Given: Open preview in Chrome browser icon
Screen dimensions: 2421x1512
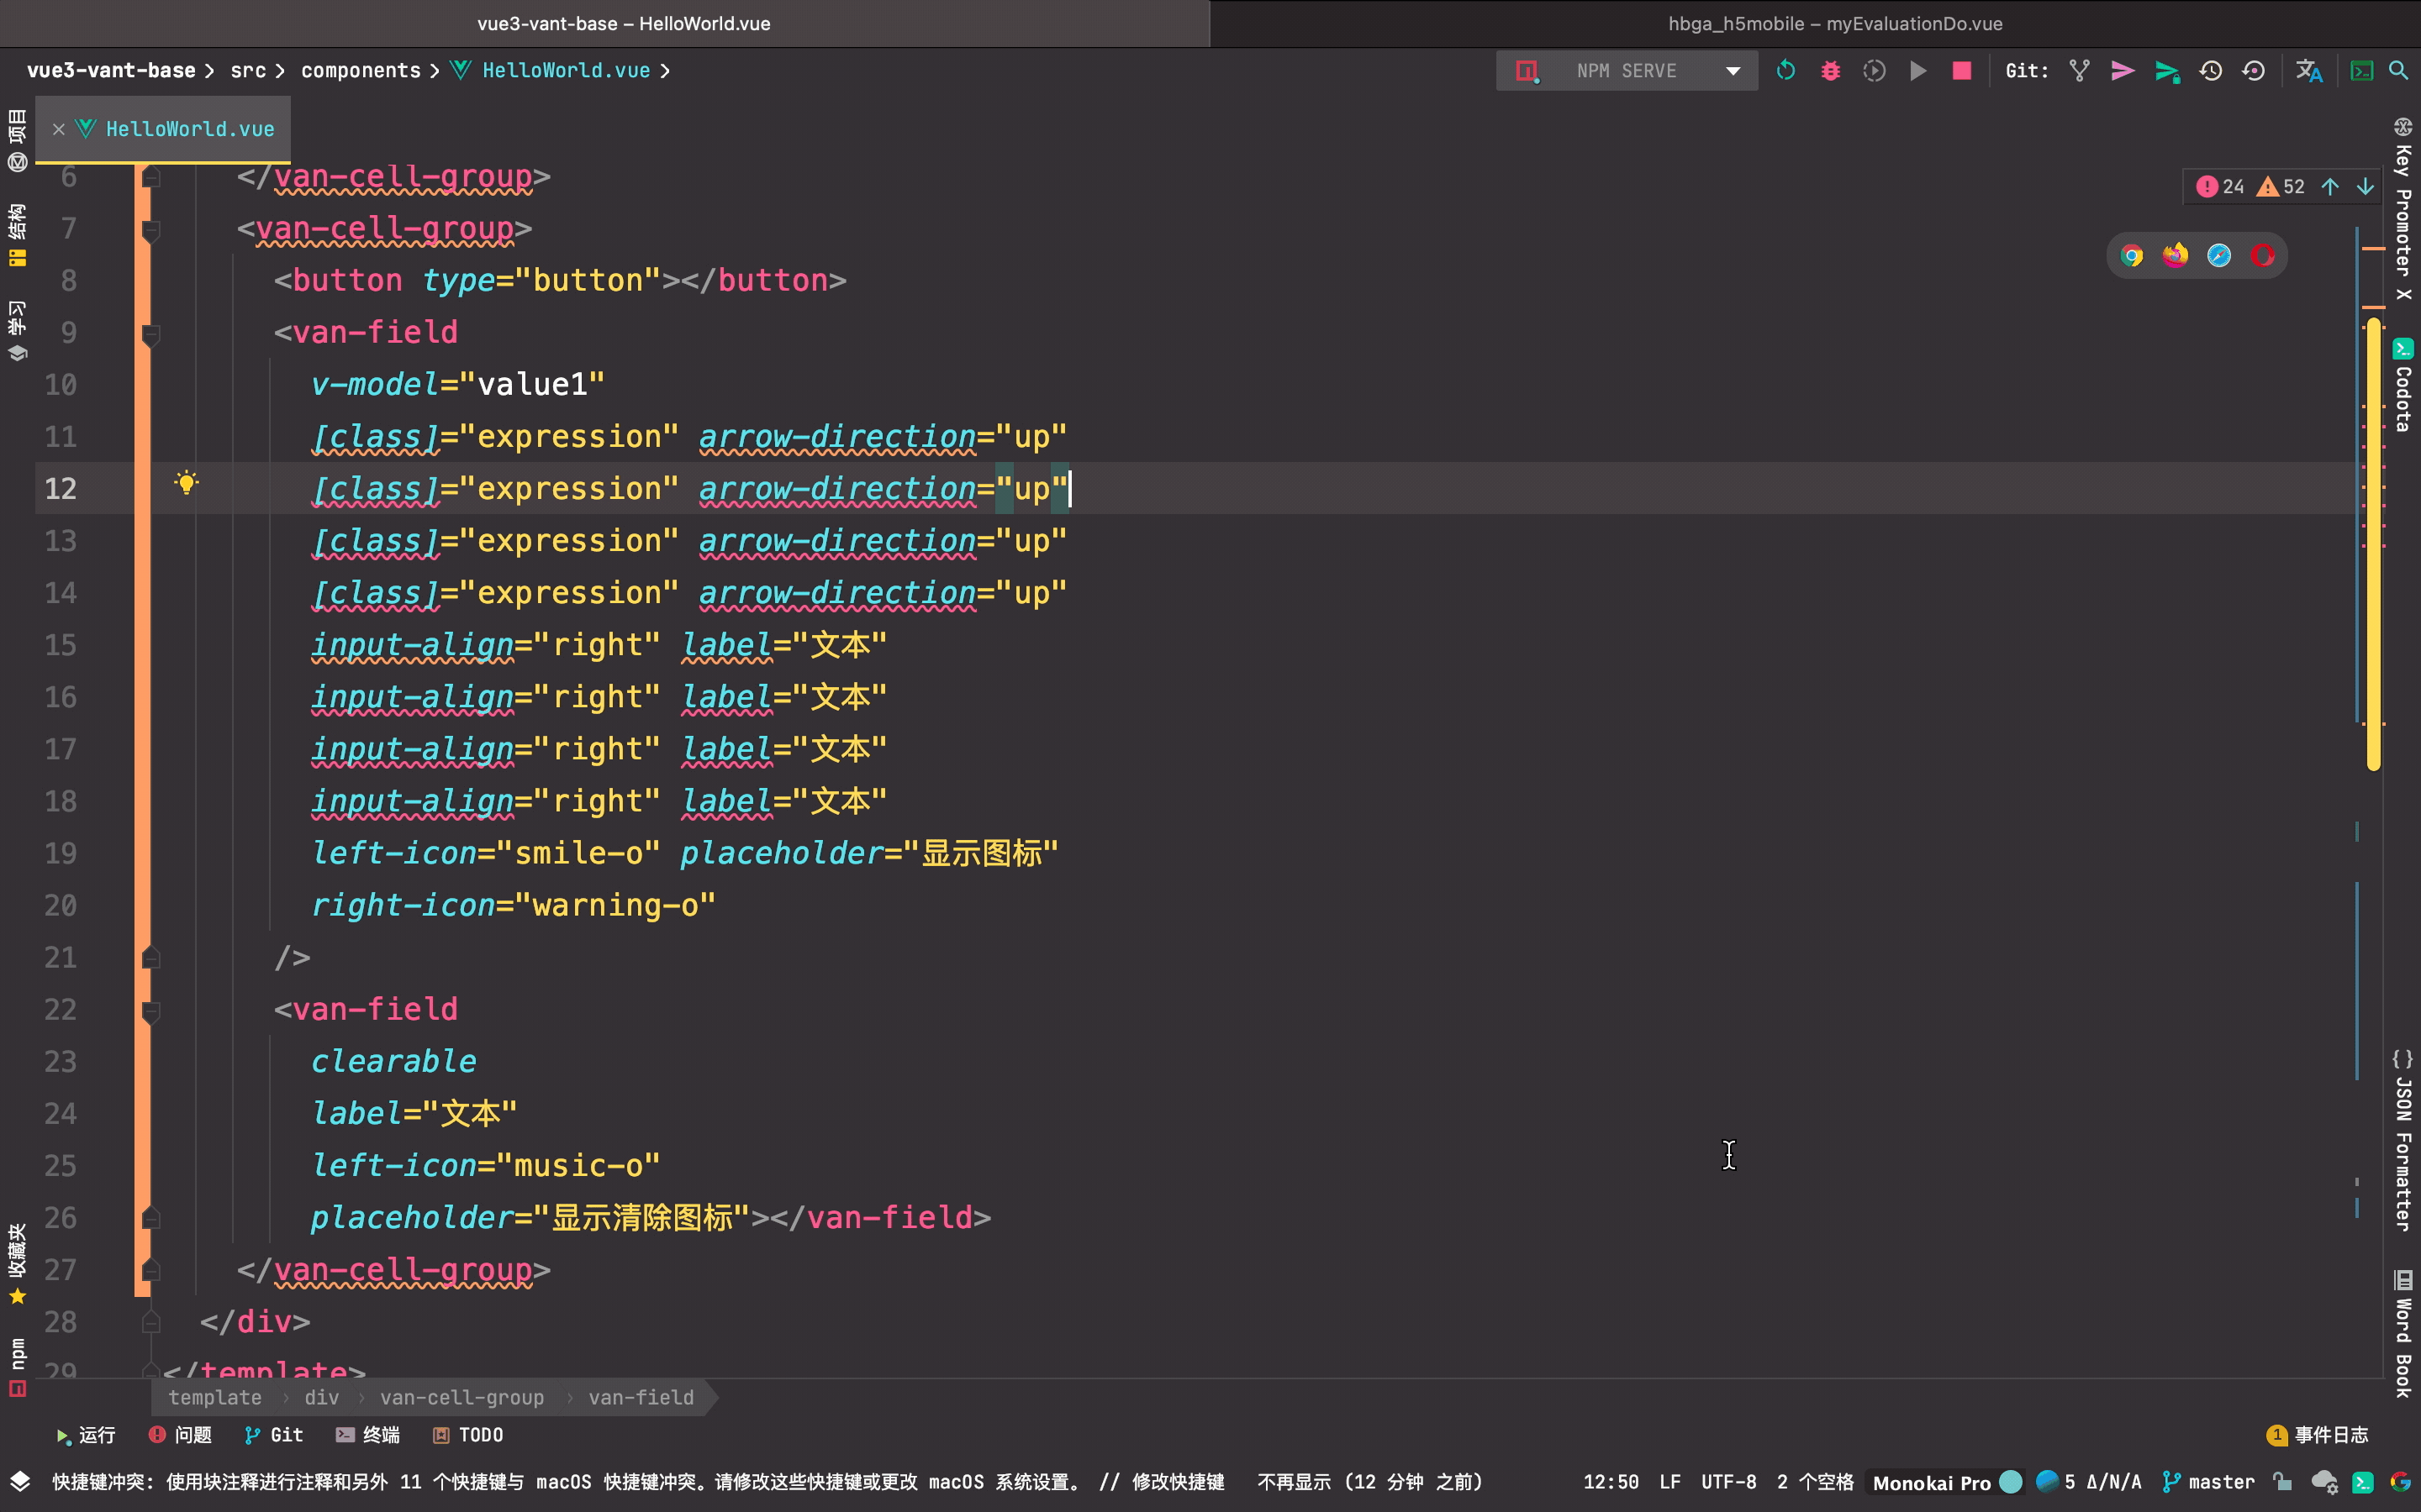Looking at the screenshot, I should point(2132,256).
